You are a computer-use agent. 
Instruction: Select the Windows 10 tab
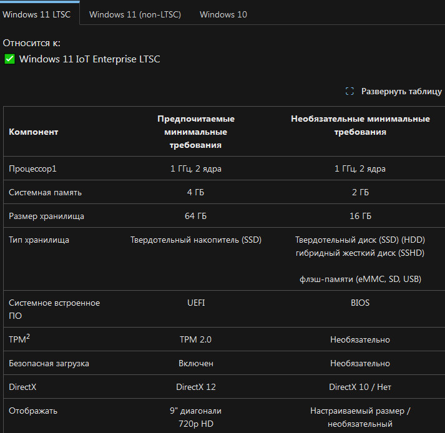coord(223,14)
